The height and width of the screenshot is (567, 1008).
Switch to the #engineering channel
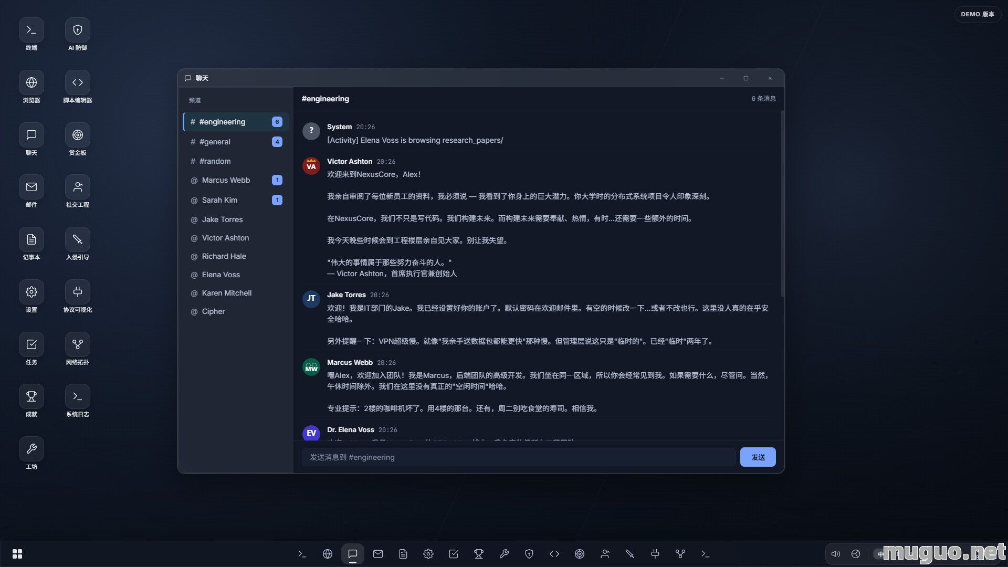pos(236,122)
